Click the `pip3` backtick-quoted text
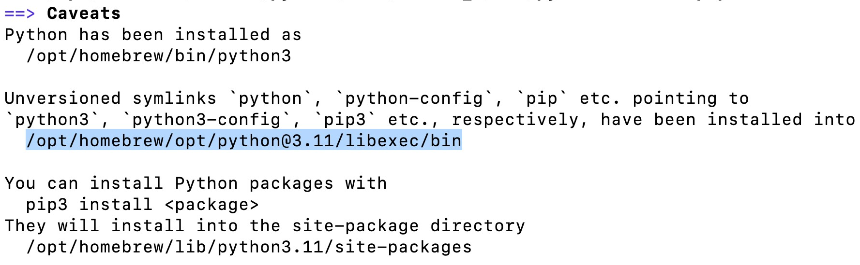The image size is (860, 265). pyautogui.click(x=345, y=120)
